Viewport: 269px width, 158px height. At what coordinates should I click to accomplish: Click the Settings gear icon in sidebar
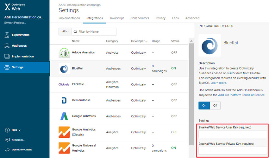click(7, 67)
